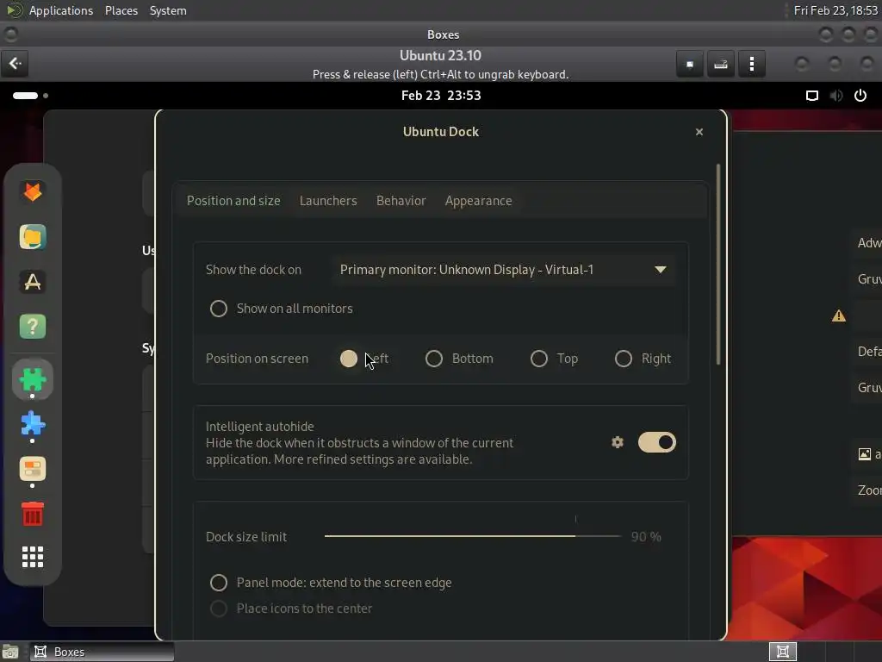This screenshot has height=662, width=882.
Task: Click the workspace switcher in bottom panel
Action: [782, 652]
